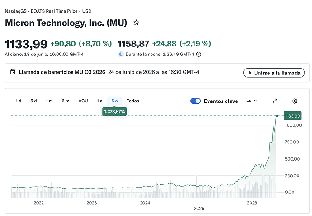Open chart settings gear

pos(294,101)
